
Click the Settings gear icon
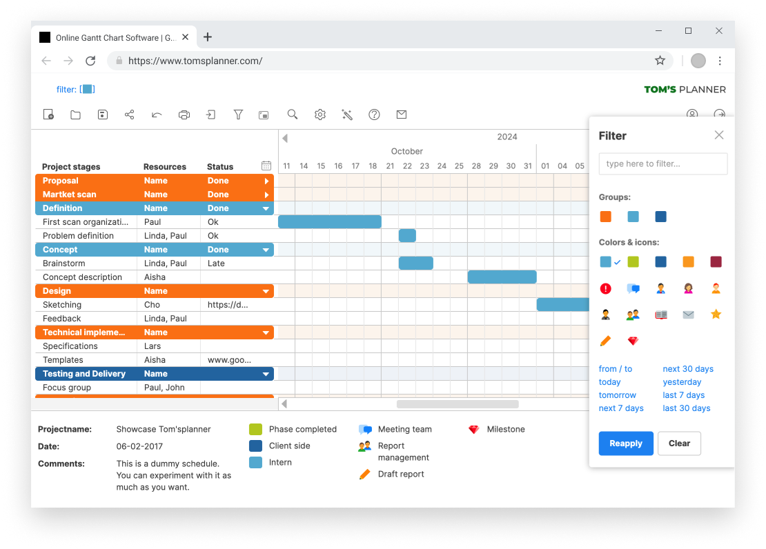[320, 114]
